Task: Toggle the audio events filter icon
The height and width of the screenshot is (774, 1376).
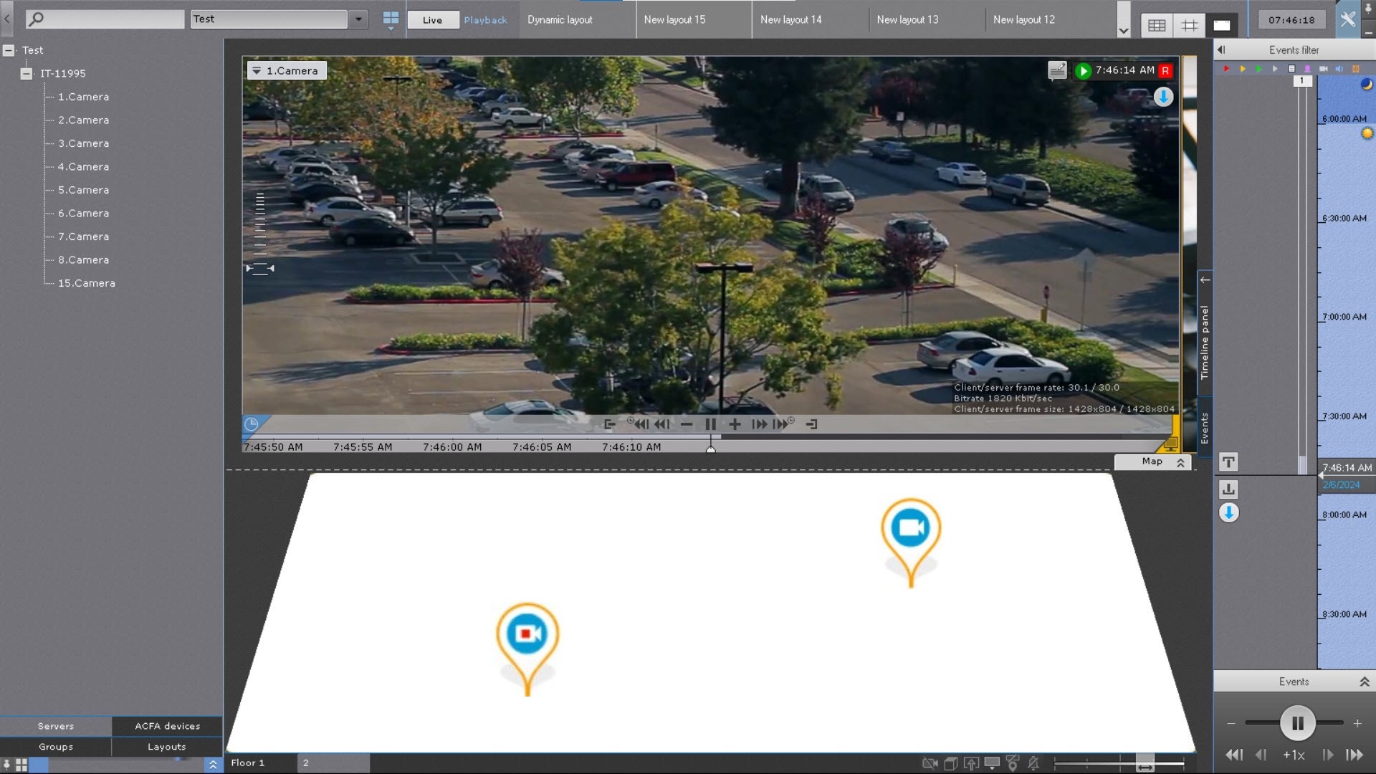Action: pos(1339,69)
